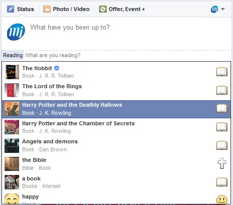Click the cross icon beside the Bible
This screenshot has height=205, width=233.
[222, 163]
